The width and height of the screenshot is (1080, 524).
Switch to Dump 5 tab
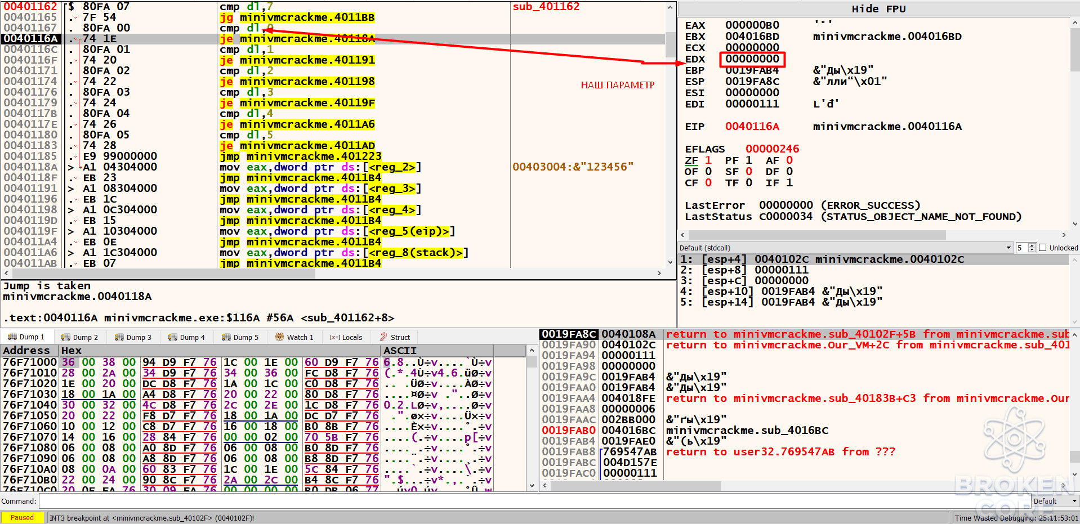pyautogui.click(x=240, y=337)
